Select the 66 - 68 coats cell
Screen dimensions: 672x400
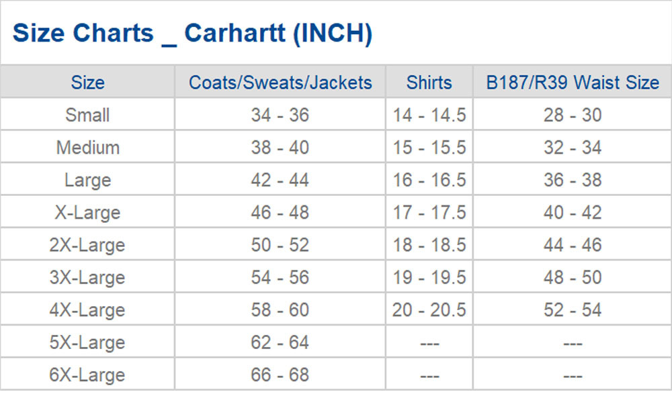tap(280, 374)
